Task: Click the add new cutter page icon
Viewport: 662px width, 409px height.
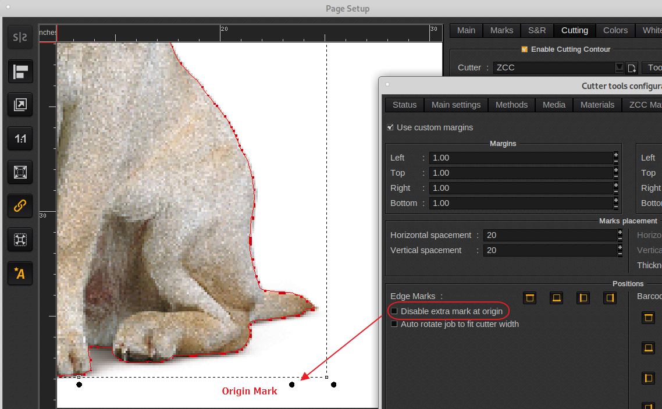Action: click(631, 68)
